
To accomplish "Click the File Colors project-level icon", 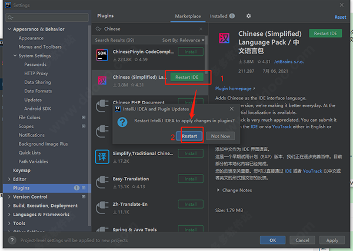I will click(84, 118).
